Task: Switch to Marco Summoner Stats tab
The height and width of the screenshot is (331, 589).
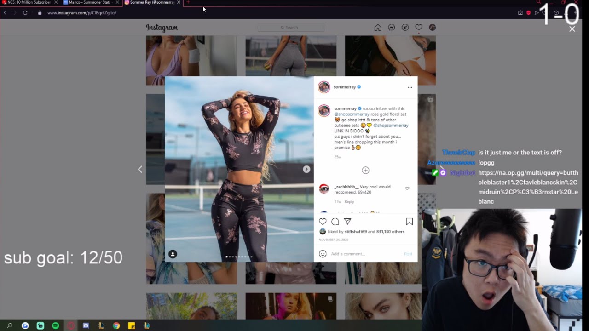Action: click(x=89, y=2)
